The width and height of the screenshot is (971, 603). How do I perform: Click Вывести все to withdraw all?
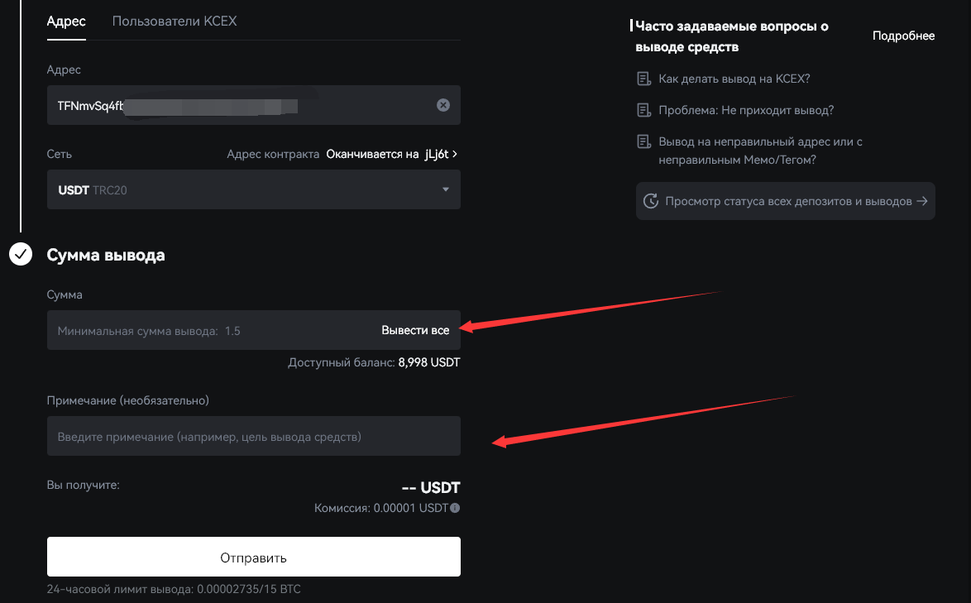coord(415,331)
